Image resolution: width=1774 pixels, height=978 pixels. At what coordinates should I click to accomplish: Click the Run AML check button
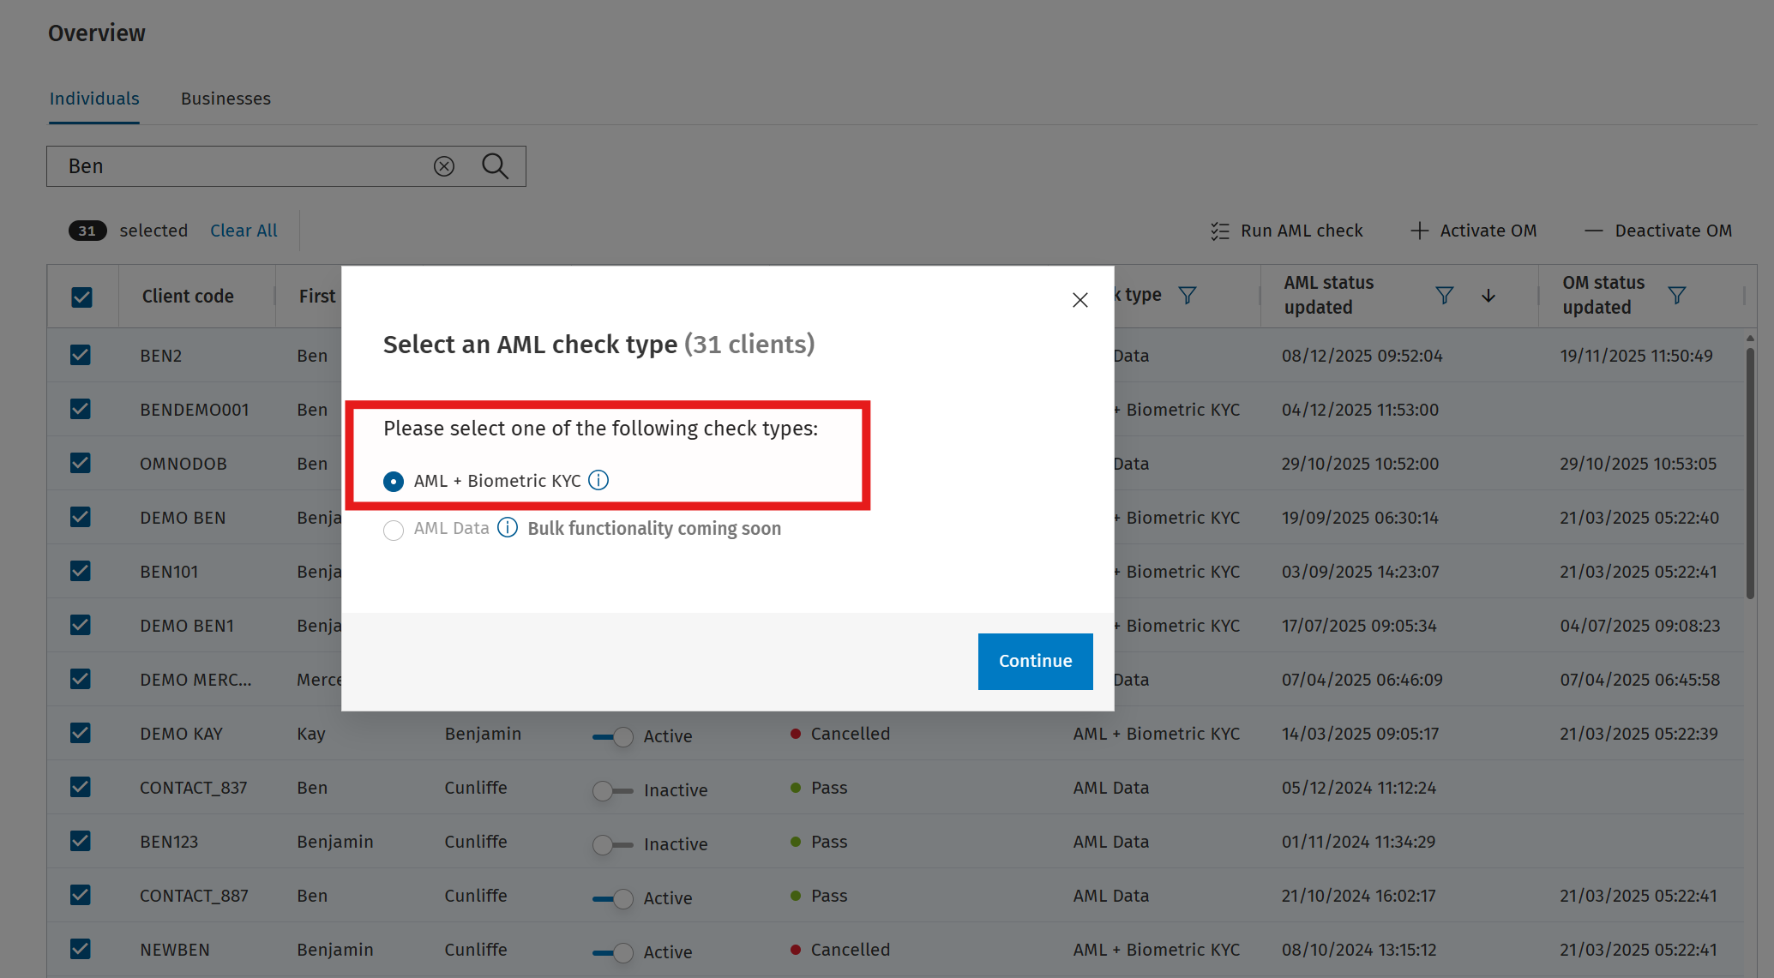tap(1287, 231)
